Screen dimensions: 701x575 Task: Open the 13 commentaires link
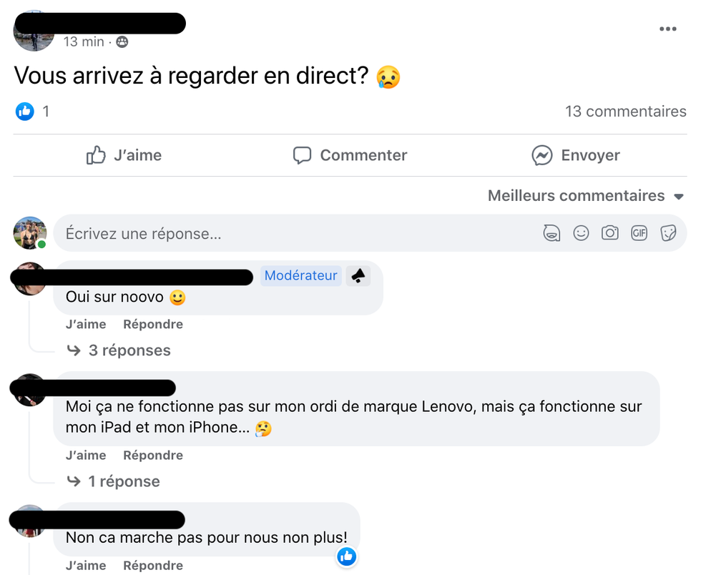pos(626,112)
